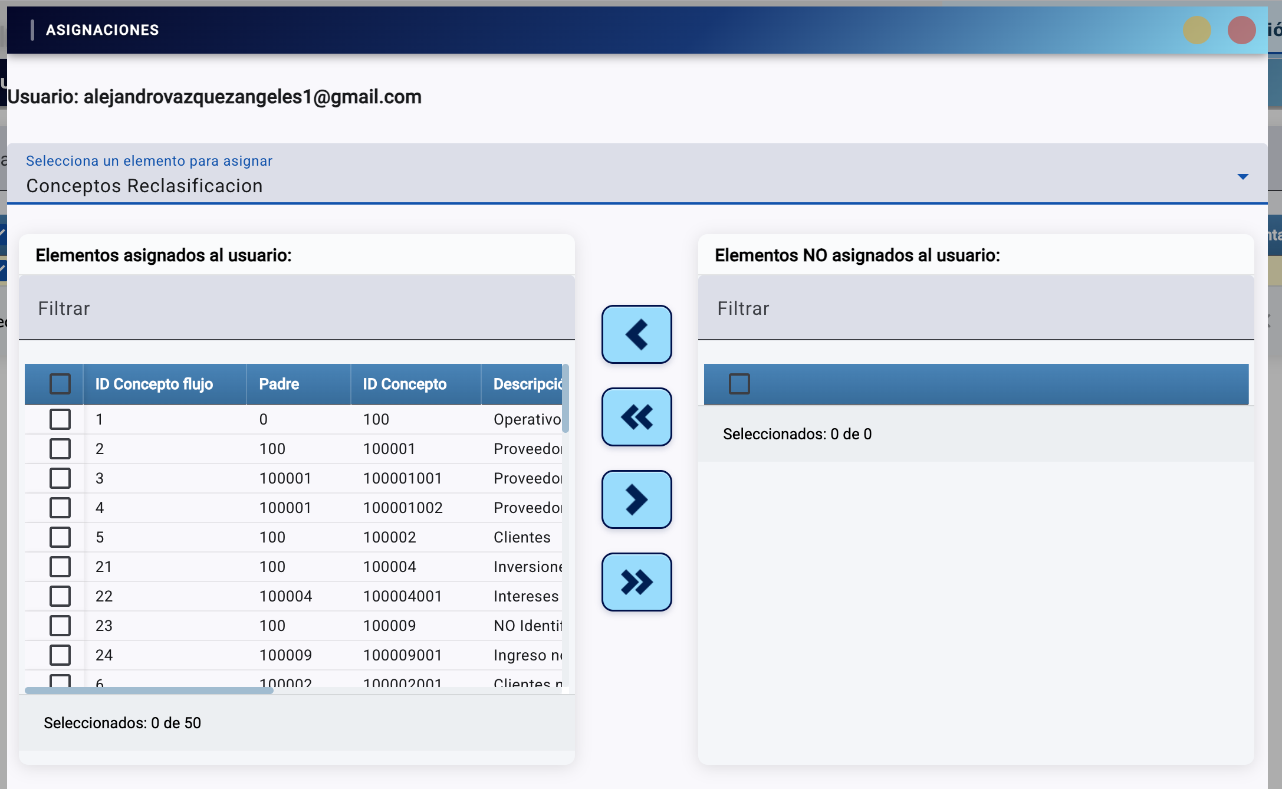The image size is (1282, 789).
Task: Sort by ID Concepto flujo column header
Action: 154,384
